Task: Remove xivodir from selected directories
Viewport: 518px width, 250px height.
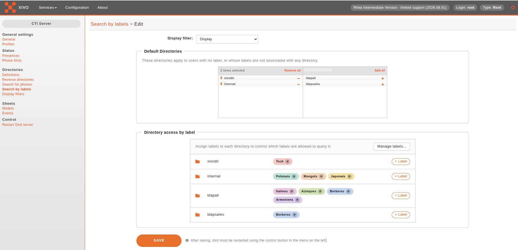Action: click(x=298, y=78)
